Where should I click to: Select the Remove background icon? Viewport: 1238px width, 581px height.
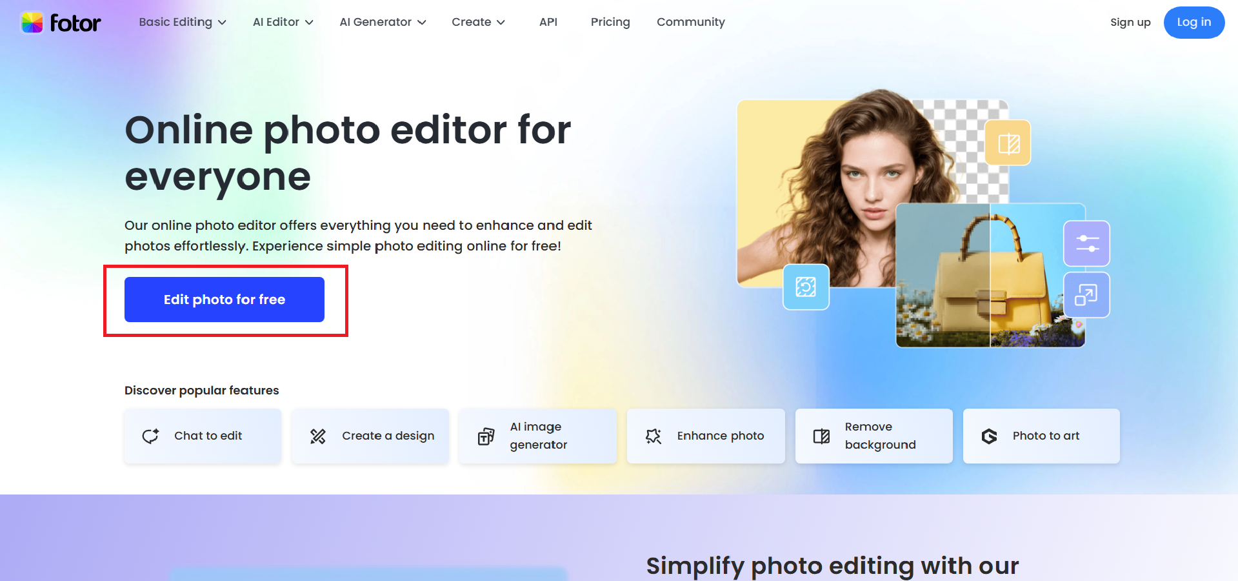[821, 436]
